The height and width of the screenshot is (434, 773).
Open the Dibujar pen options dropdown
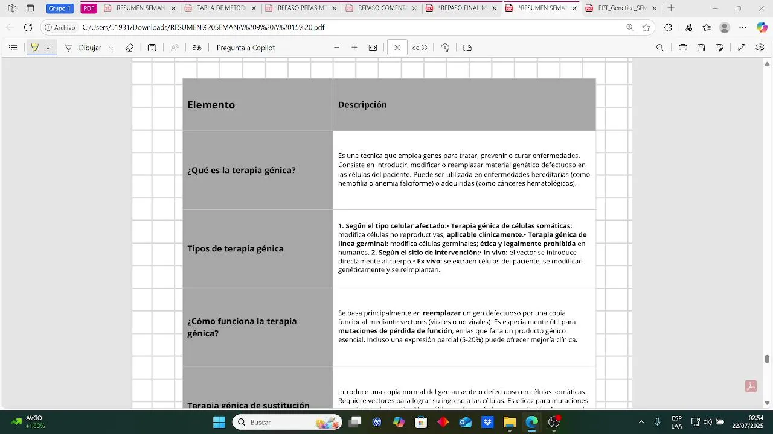point(111,48)
